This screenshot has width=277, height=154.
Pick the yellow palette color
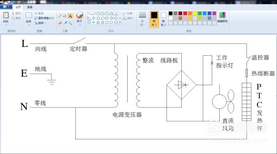pos(195,14)
